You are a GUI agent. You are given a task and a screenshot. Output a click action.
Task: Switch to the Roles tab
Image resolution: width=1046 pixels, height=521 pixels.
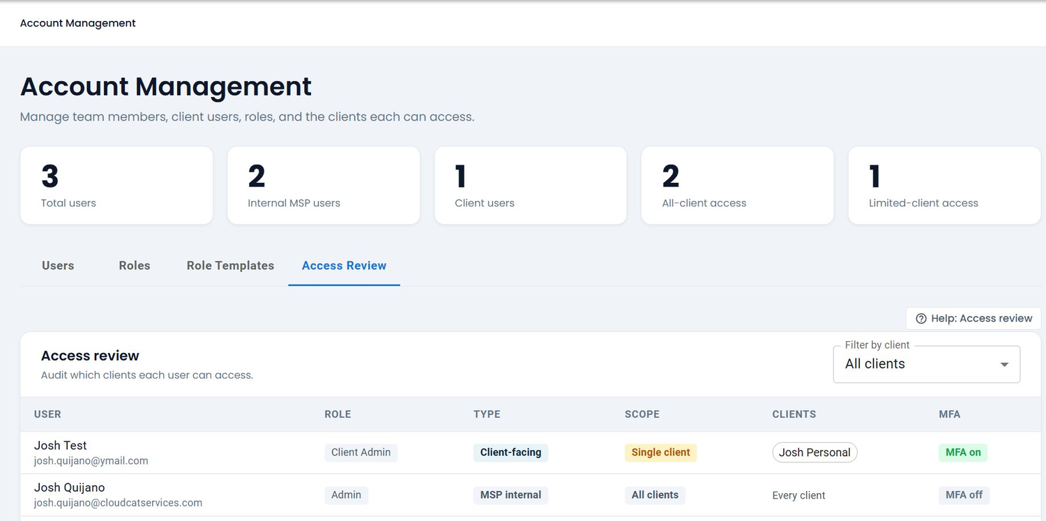tap(135, 266)
